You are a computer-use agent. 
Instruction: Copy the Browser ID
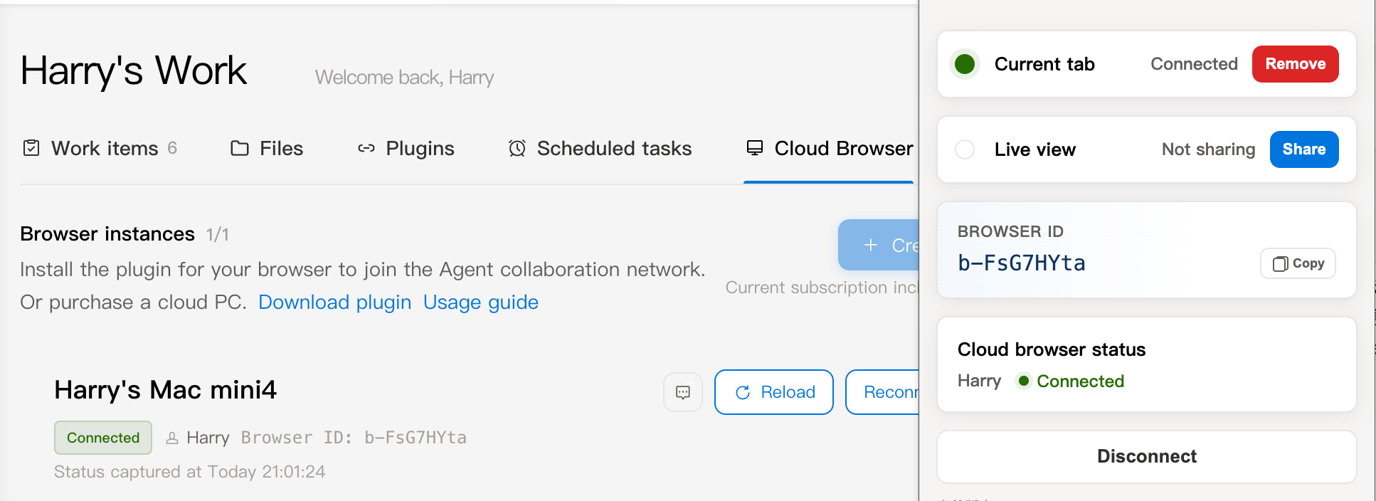point(1298,263)
